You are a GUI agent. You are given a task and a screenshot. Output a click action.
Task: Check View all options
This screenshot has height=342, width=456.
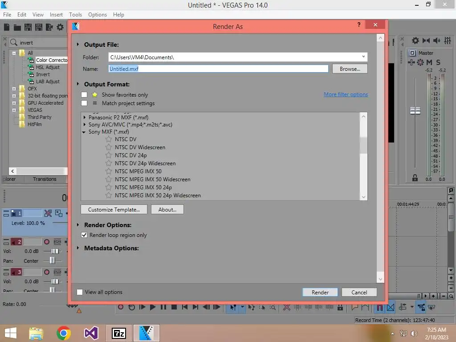[80, 292]
